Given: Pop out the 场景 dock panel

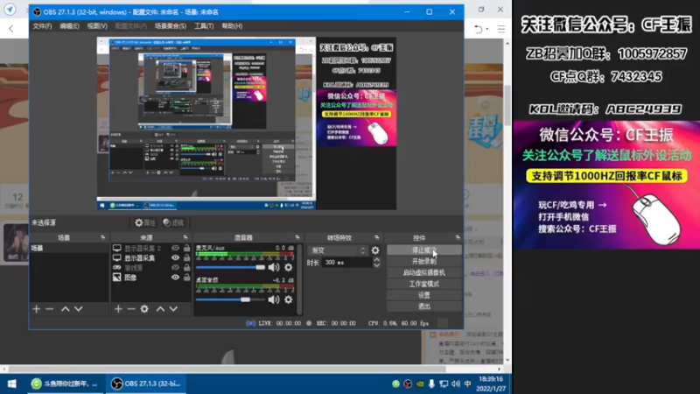Looking at the screenshot, I should (102, 237).
